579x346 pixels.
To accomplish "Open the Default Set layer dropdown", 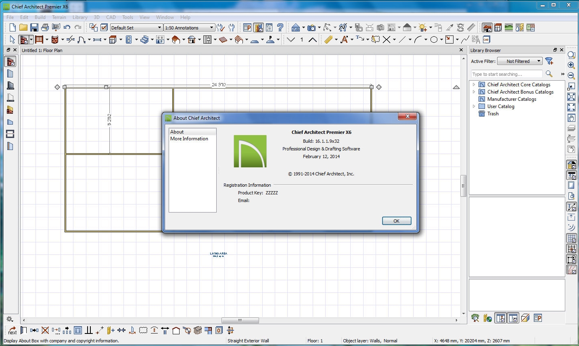I will tap(136, 27).
